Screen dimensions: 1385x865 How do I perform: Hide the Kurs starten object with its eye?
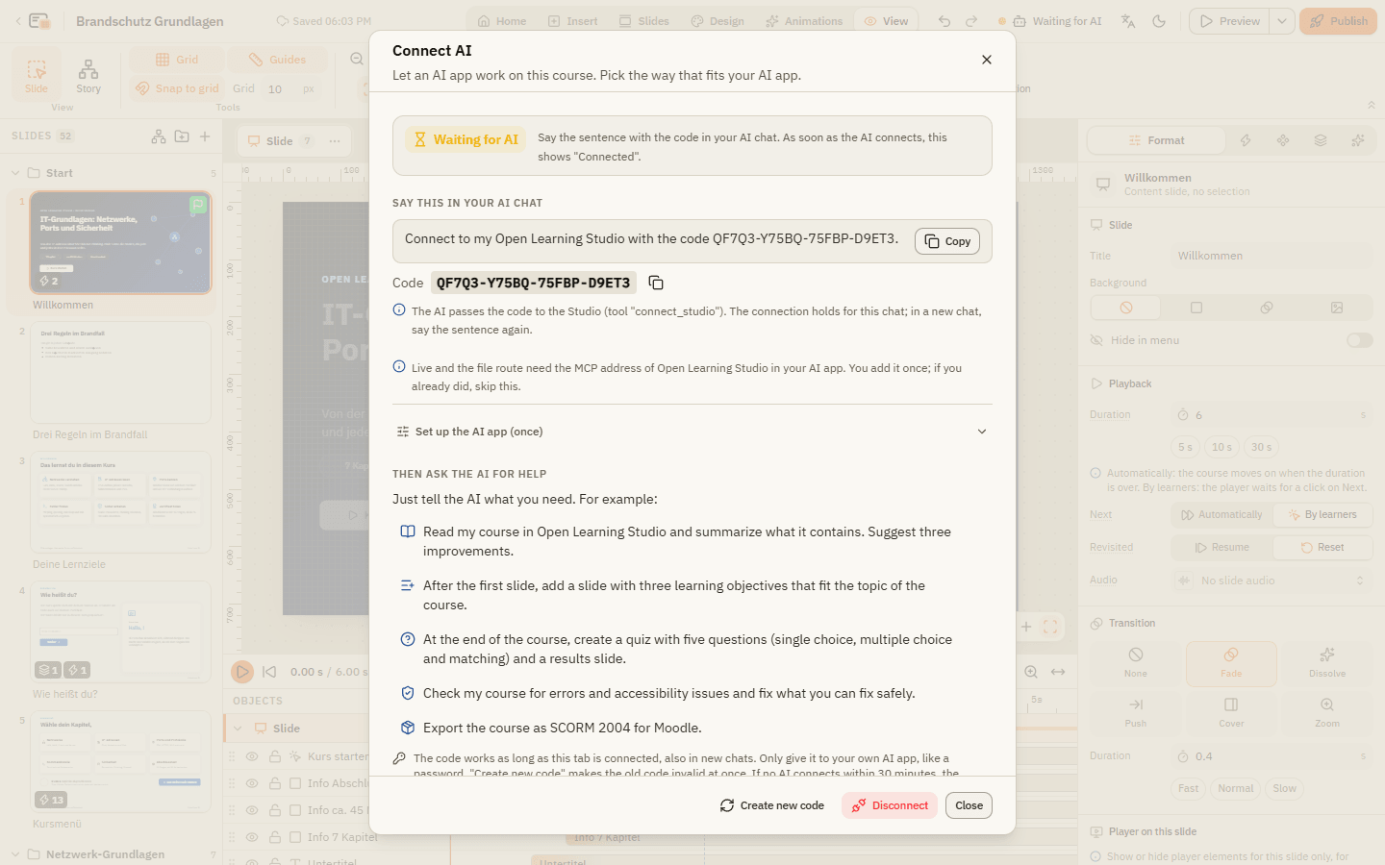click(252, 756)
